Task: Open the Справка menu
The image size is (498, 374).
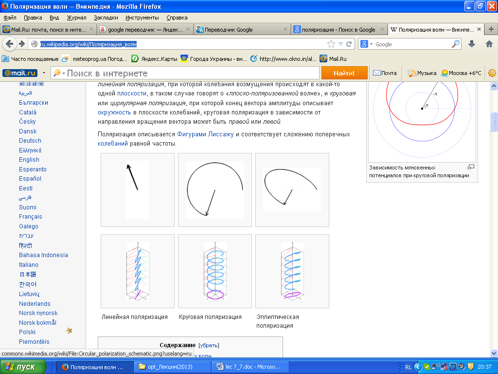Action: (177, 18)
